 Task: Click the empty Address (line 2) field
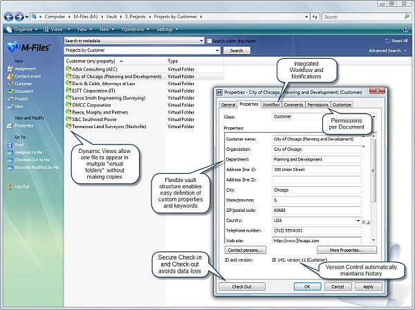pos(317,180)
